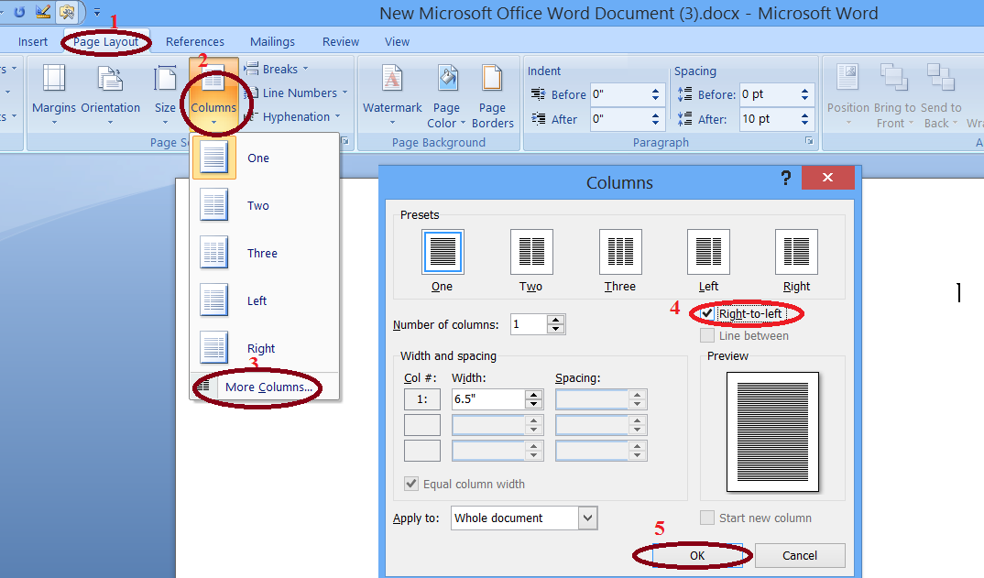Click the Undo icon in quick access toolbar

(19, 11)
